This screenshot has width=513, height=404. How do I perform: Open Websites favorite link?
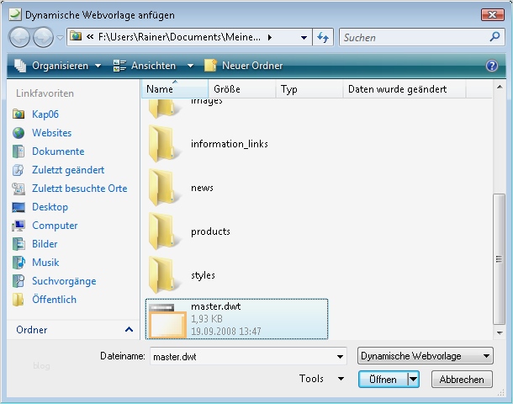click(51, 133)
